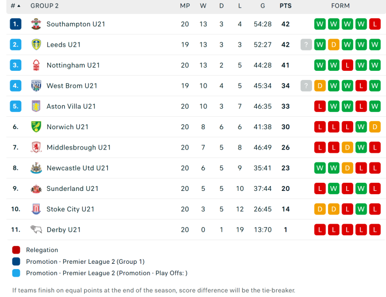Click the Southampton U21 club crest
This screenshot has height=297, width=386.
[36, 24]
